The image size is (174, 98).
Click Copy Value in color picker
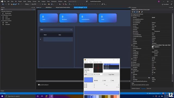[x=111, y=74]
